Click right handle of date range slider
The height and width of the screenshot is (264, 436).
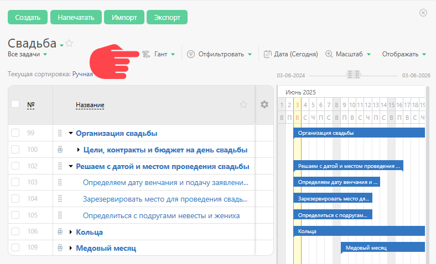pos(357,75)
